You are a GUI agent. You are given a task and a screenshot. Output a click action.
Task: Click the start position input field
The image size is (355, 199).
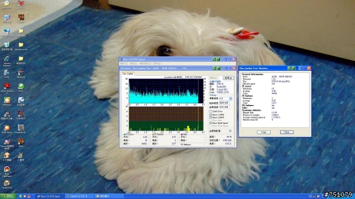[x=225, y=103]
